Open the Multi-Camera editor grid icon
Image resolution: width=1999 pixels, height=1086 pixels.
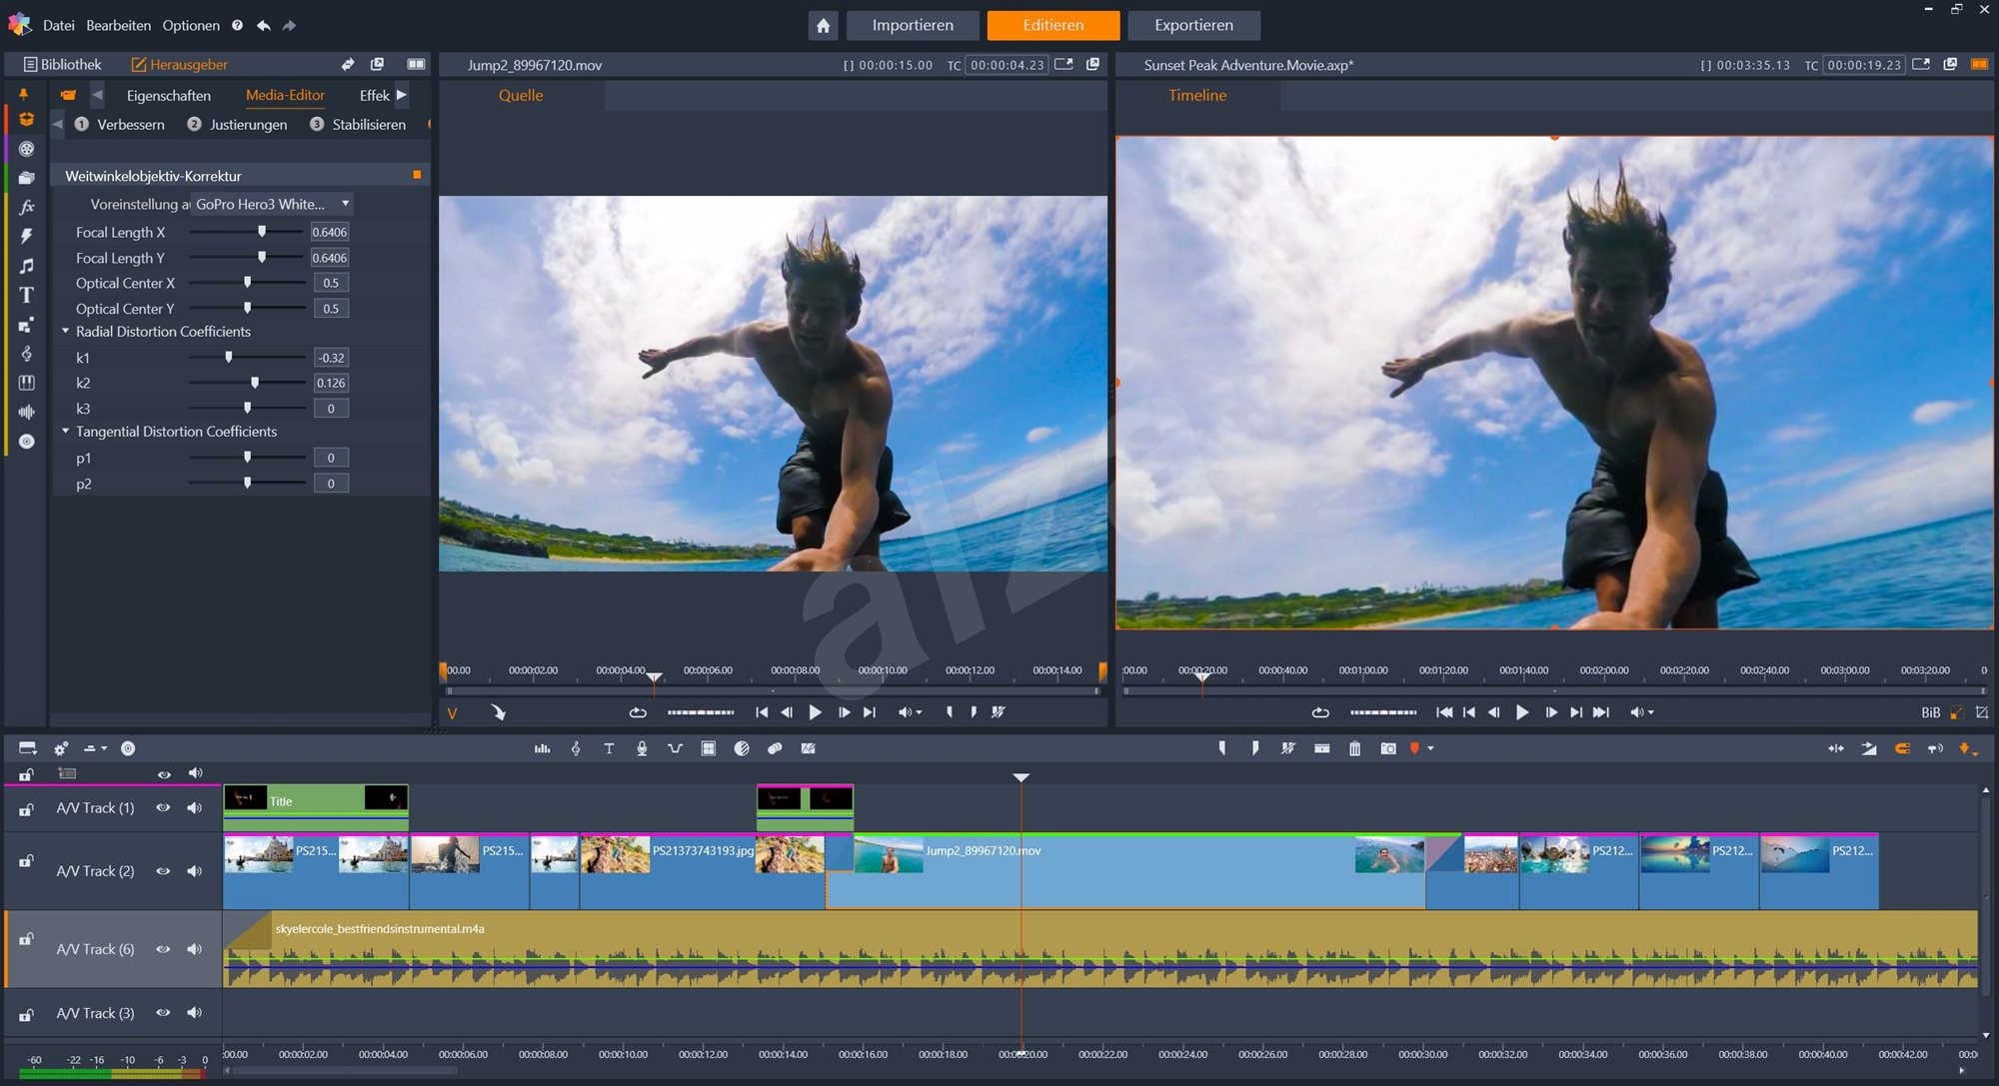709,748
